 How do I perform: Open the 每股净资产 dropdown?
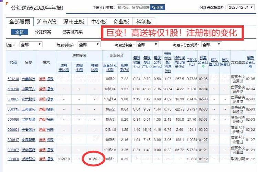[x=89, y=45]
